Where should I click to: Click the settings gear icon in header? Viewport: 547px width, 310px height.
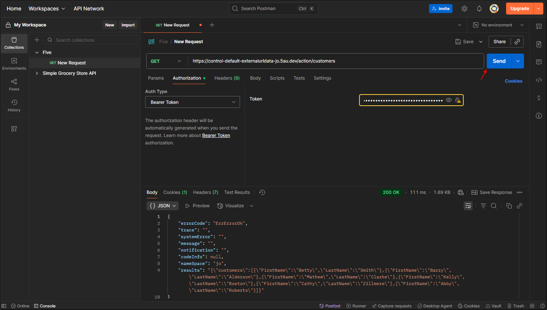pos(464,9)
